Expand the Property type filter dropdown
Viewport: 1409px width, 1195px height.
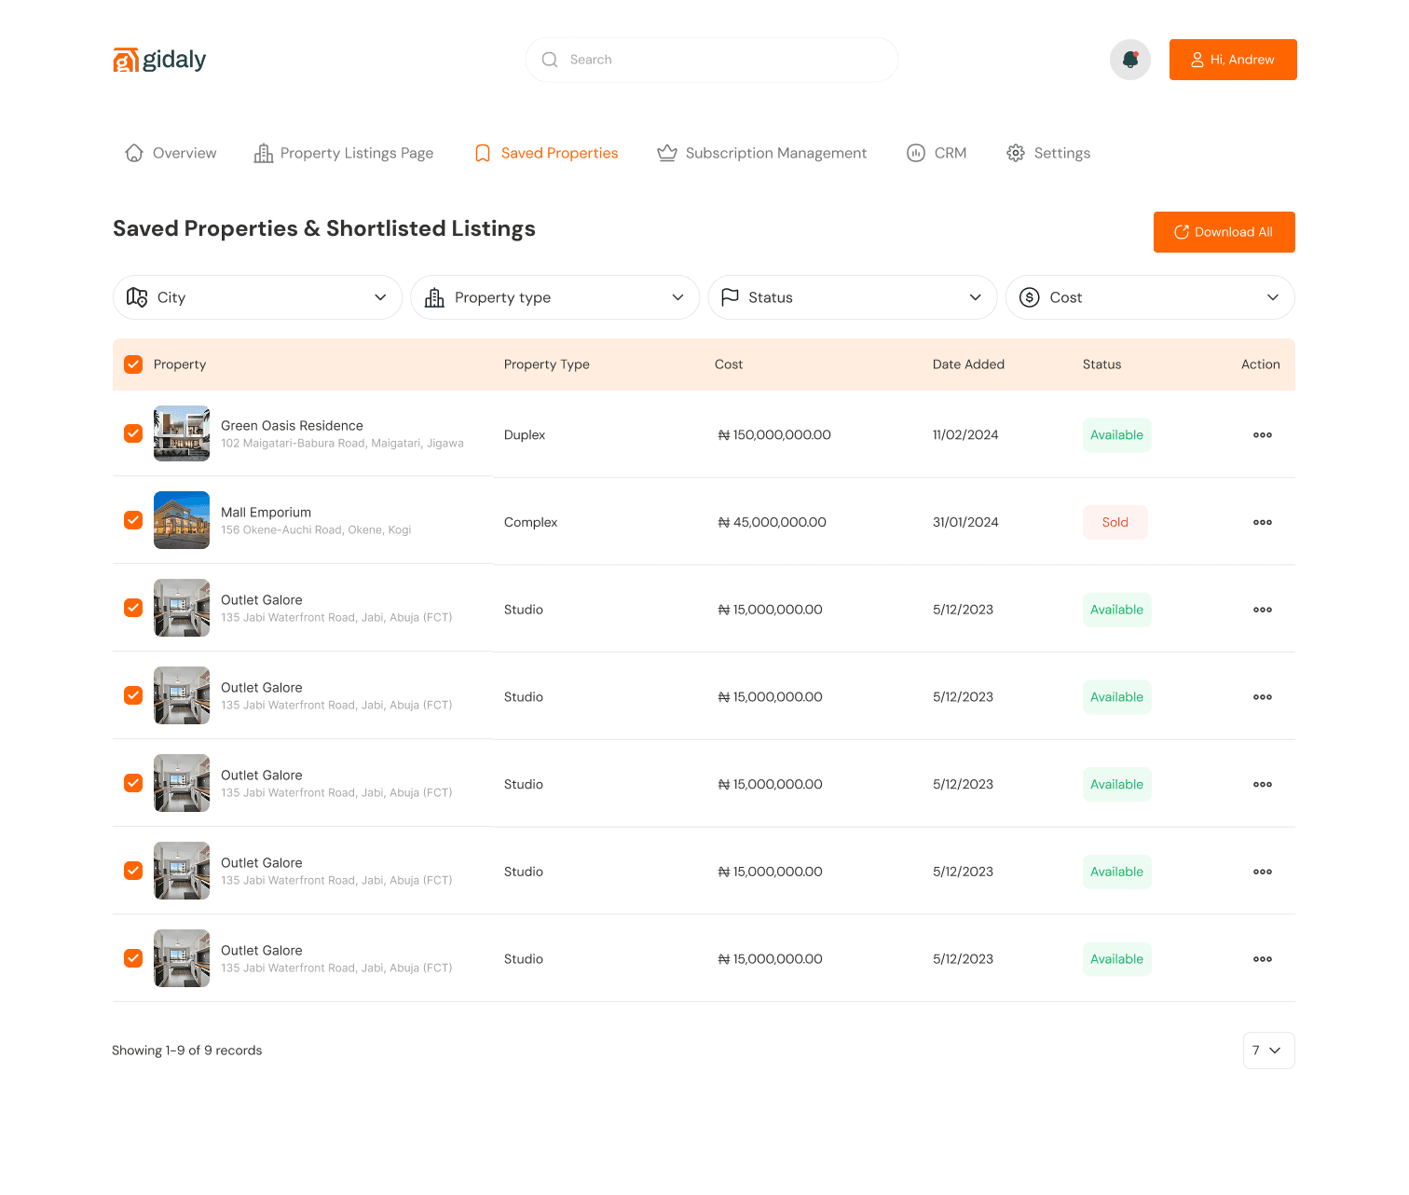click(555, 297)
